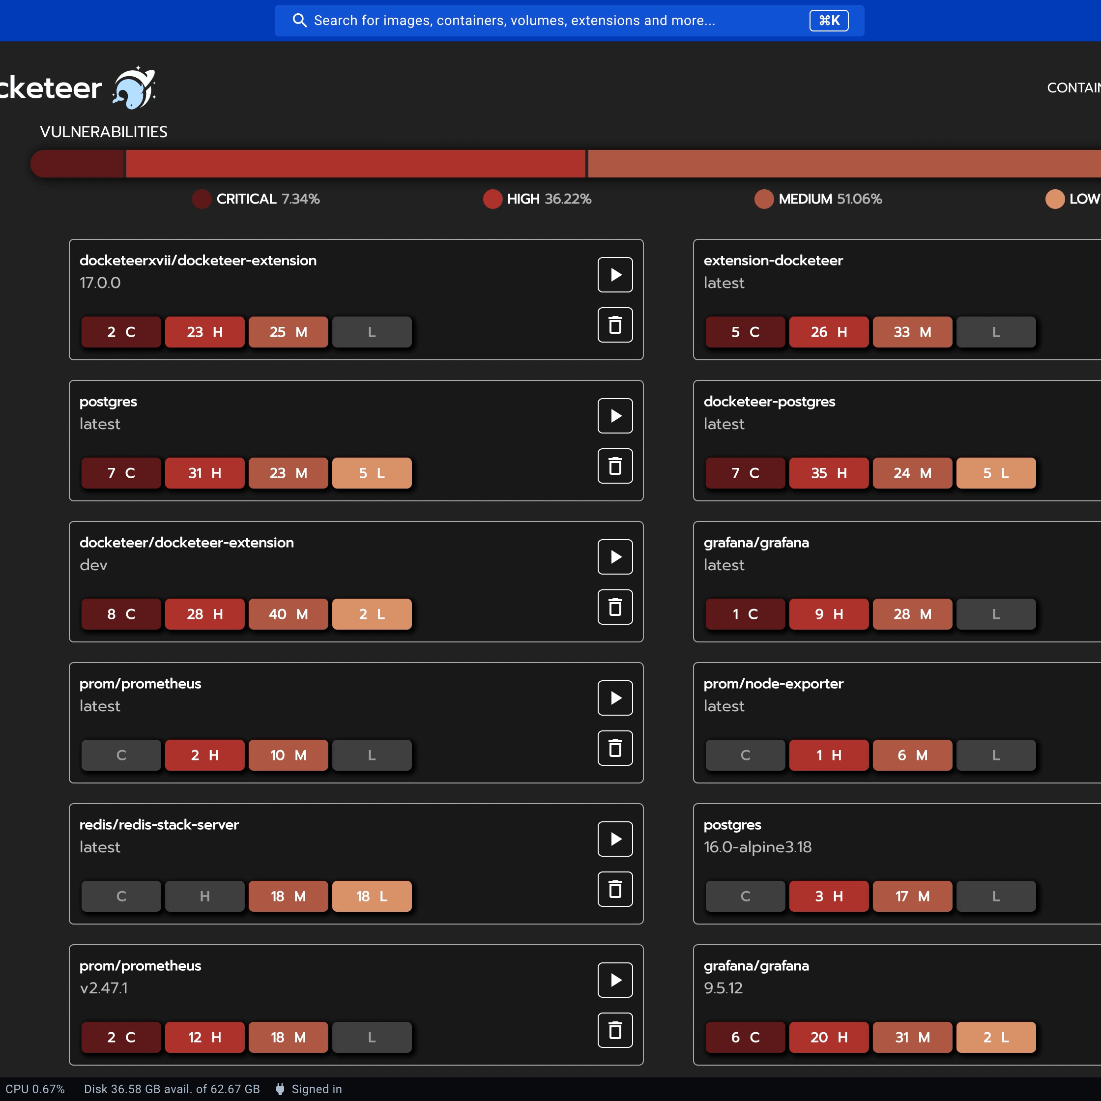
Task: Delete docketeer/docketeer-extension dev image
Action: 615,607
